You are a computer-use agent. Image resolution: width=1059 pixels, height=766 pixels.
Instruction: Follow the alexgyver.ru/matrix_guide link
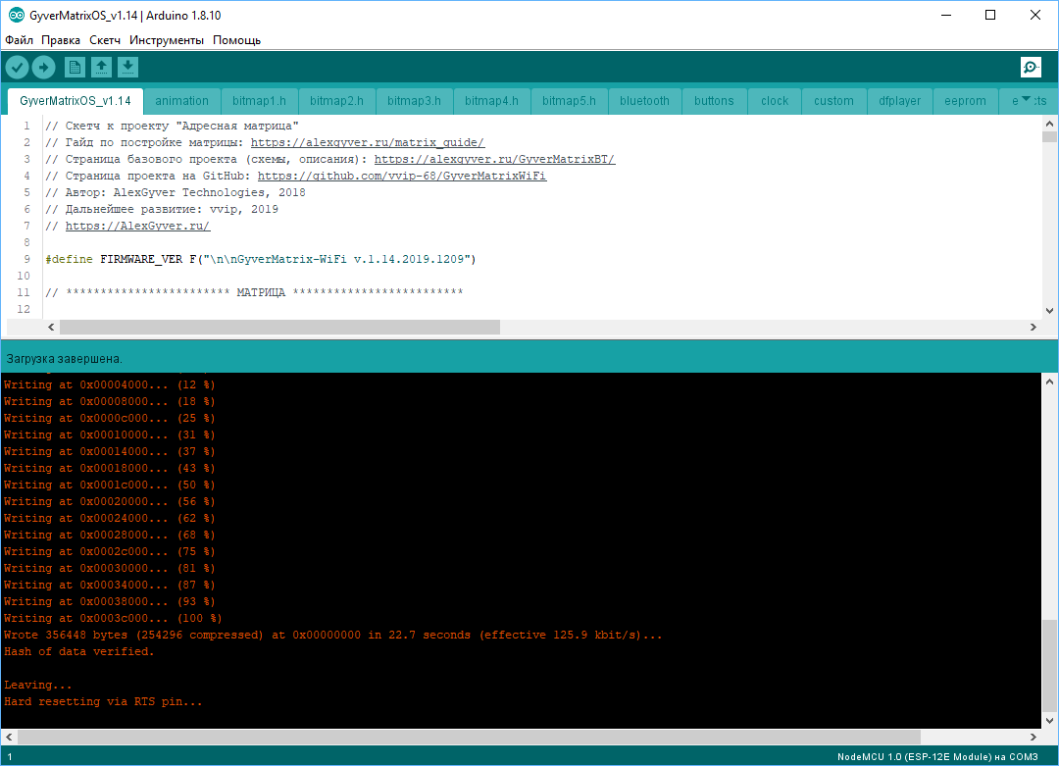[368, 142]
